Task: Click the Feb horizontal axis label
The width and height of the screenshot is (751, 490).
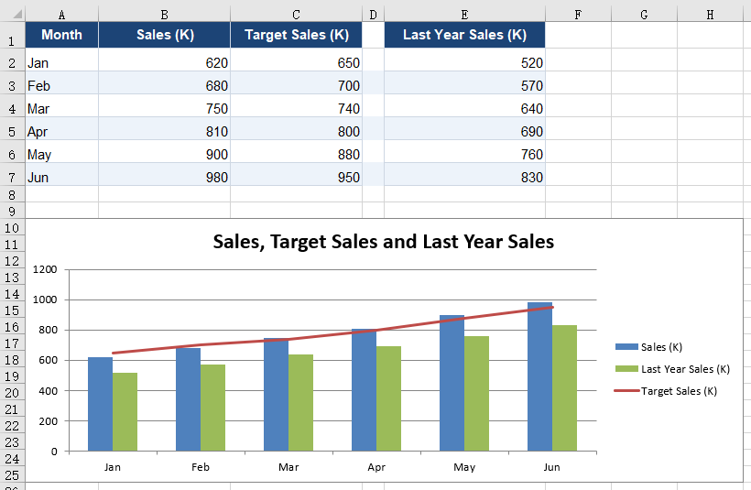Action: point(201,467)
